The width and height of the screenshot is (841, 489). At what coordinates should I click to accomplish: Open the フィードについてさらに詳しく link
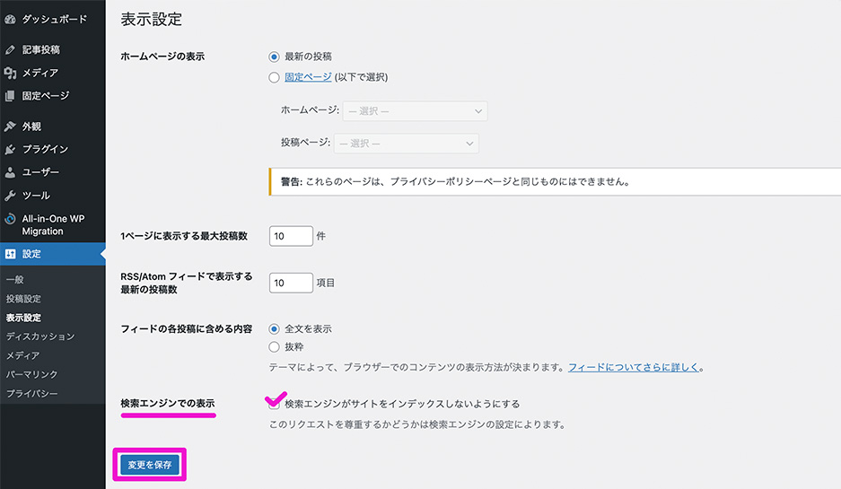coord(634,368)
